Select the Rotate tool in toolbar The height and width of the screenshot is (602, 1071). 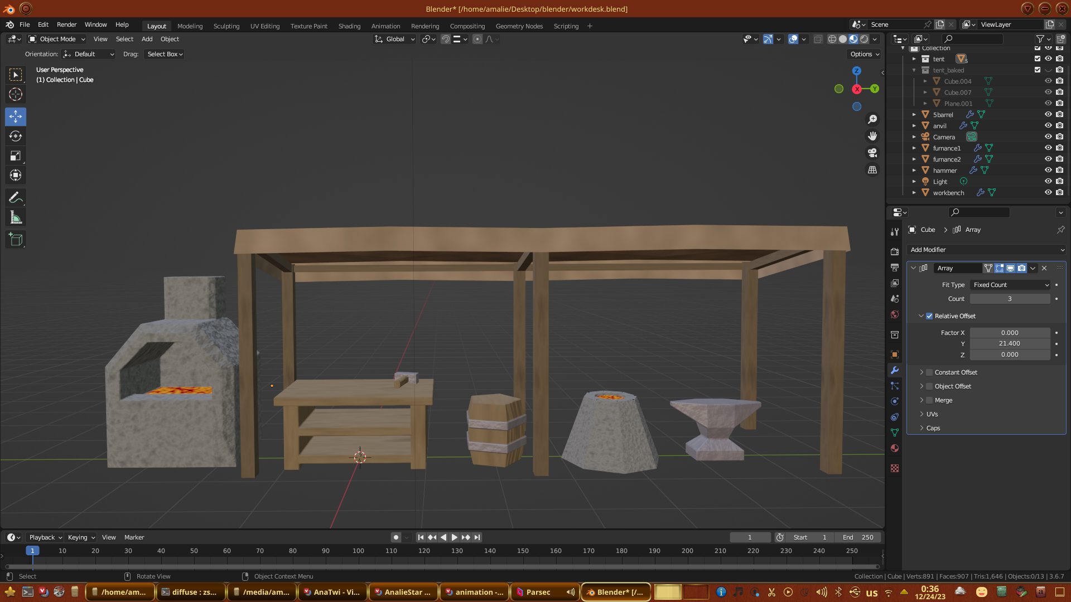click(16, 137)
